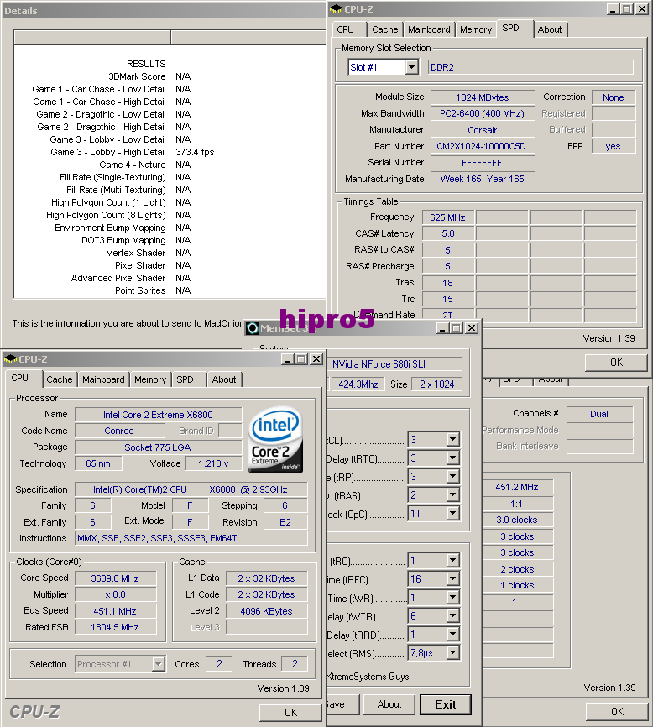Open the CAS latency (CL) dropdown in MemSet
The width and height of the screenshot is (653, 727).
pyautogui.click(x=452, y=439)
